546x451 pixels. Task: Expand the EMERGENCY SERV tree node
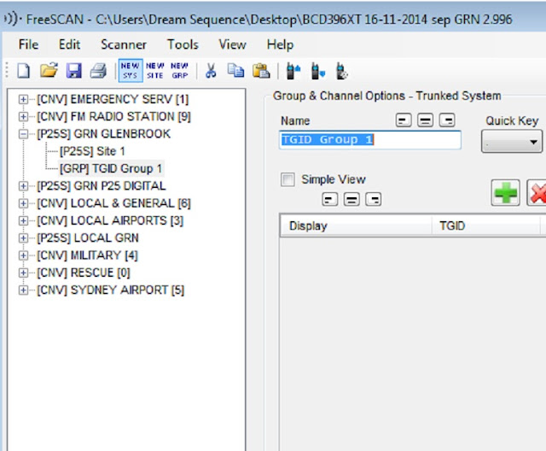pyautogui.click(x=23, y=99)
